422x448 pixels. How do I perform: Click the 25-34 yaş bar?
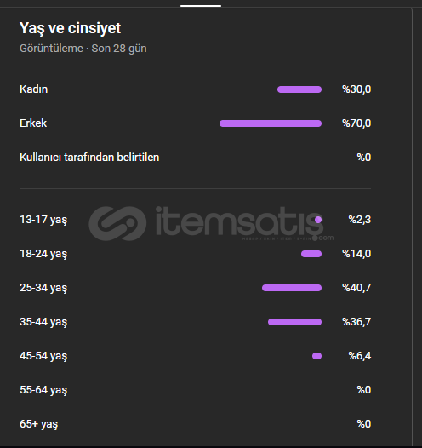click(x=292, y=288)
